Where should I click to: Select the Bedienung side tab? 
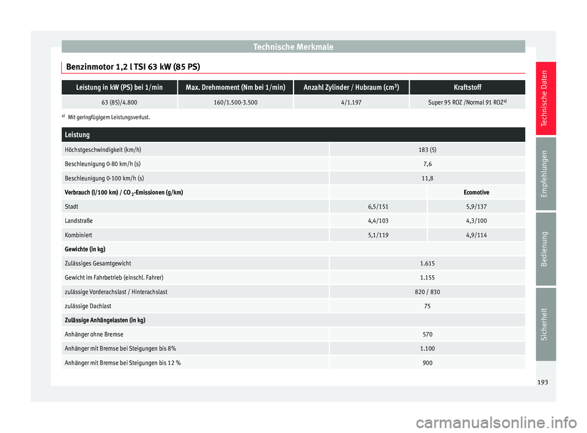(x=545, y=249)
